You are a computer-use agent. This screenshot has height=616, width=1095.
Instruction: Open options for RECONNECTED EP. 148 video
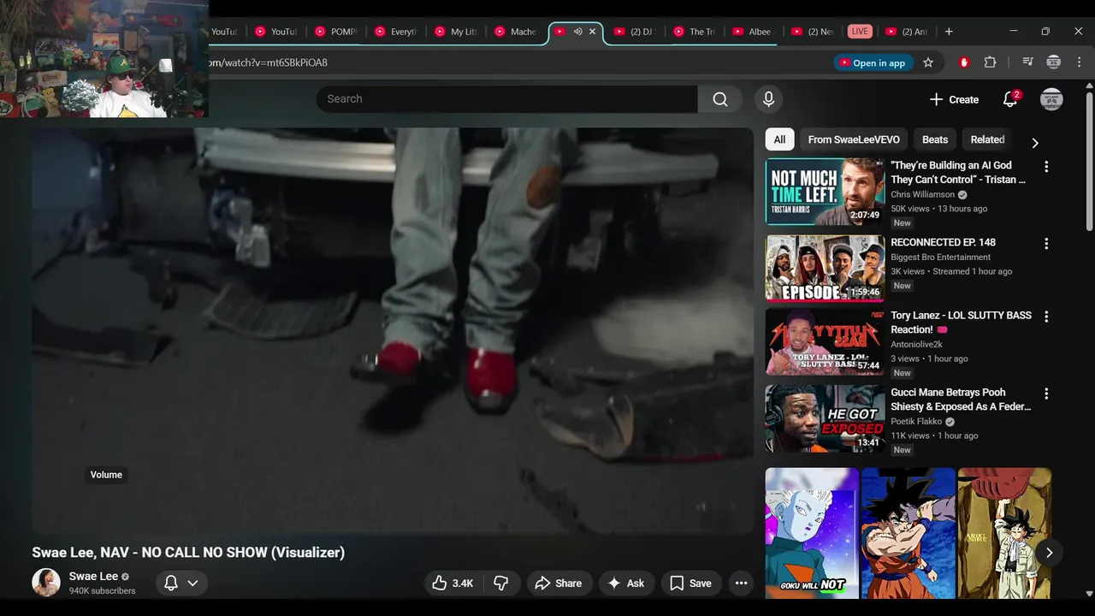click(1046, 244)
